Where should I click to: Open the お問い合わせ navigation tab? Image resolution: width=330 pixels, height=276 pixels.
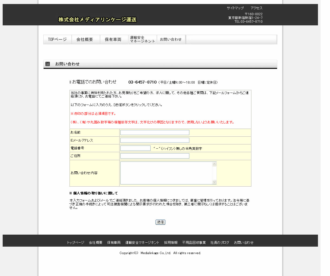tap(171, 40)
